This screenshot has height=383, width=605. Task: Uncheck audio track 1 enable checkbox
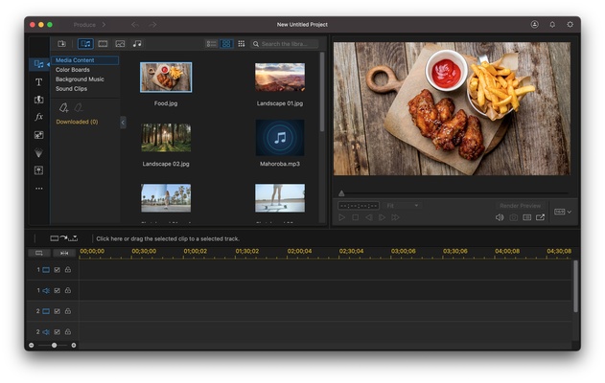pyautogui.click(x=57, y=290)
